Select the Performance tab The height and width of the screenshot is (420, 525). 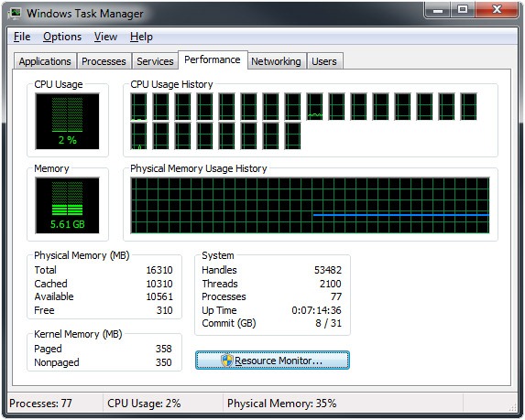point(213,59)
